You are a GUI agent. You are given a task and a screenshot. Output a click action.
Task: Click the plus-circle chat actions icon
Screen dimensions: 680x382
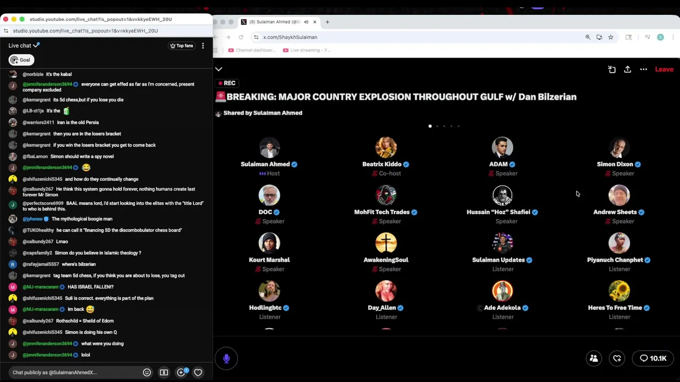click(181, 372)
